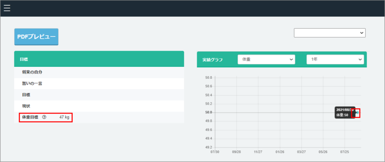Click the 実績グラフ header label
Viewport: 385px width, 162px height.
tap(213, 60)
